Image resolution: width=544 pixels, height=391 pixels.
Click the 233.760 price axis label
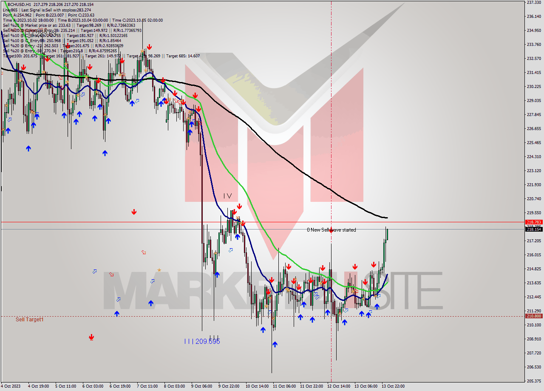click(534, 45)
